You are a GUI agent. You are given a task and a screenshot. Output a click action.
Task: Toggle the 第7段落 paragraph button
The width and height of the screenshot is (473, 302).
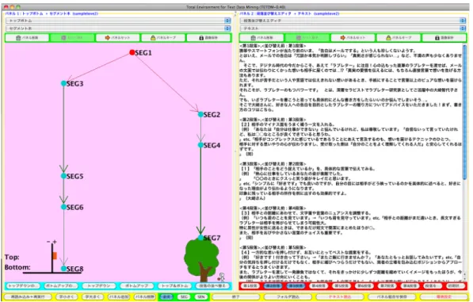pyautogui.click(x=387, y=285)
